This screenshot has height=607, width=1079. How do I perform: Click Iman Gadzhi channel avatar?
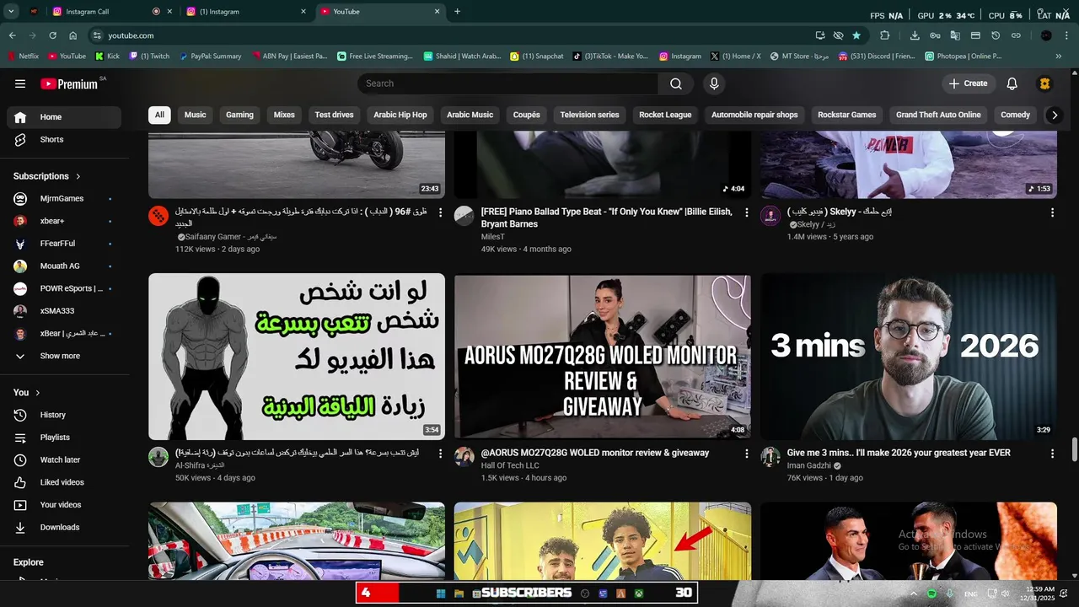click(770, 457)
